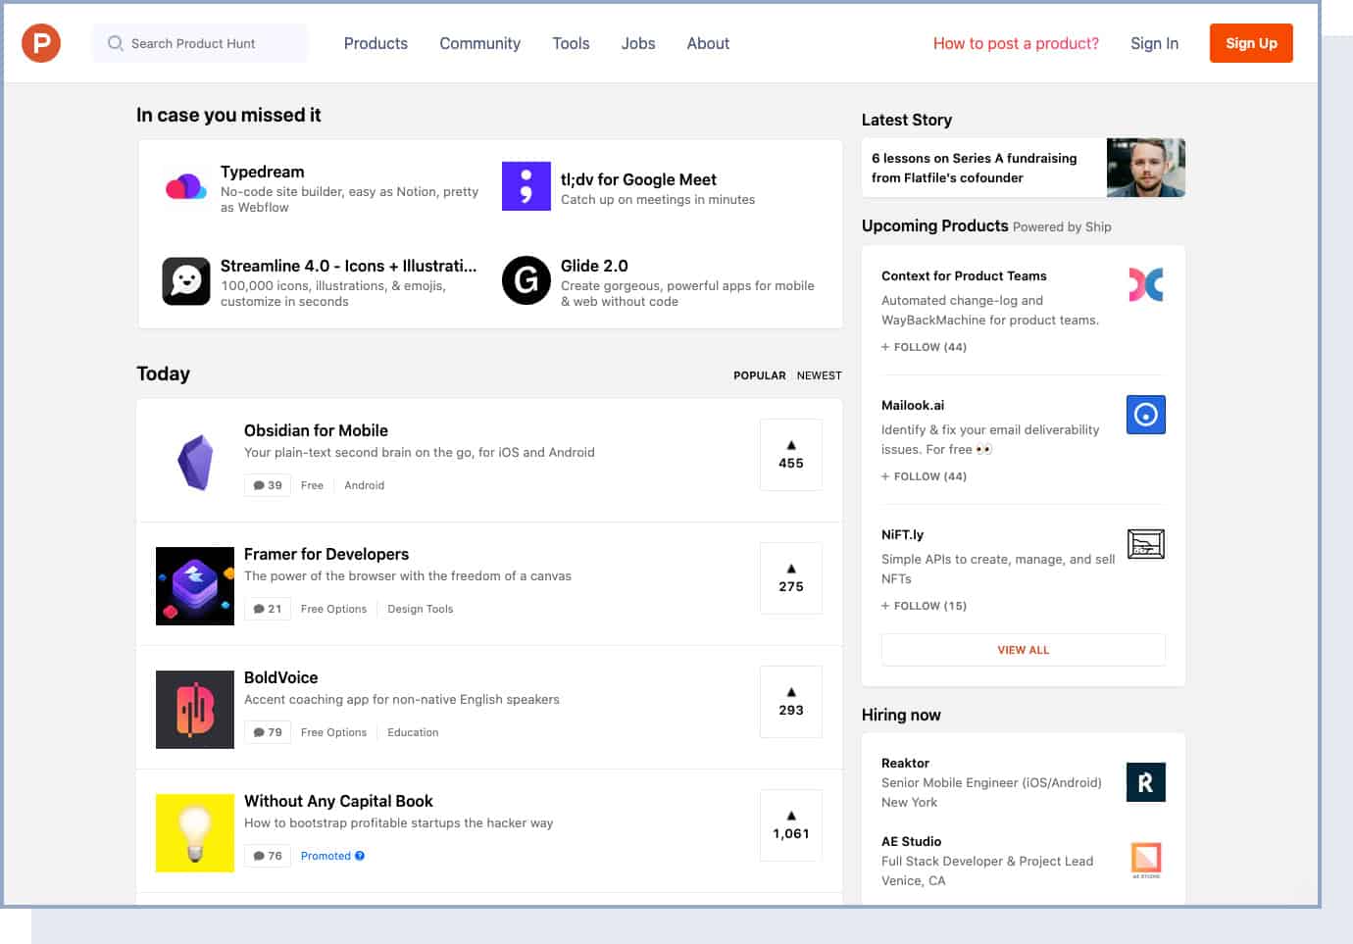Viewport: 1353px width, 944px height.
Task: Click the Reaktor company logo
Action: tap(1146, 782)
